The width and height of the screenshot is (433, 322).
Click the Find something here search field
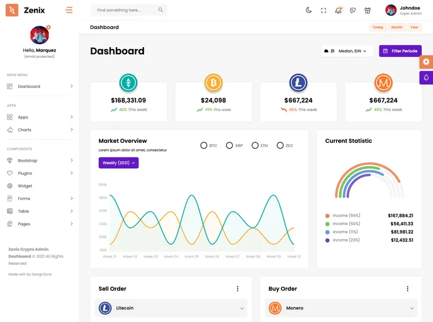[x=128, y=10]
